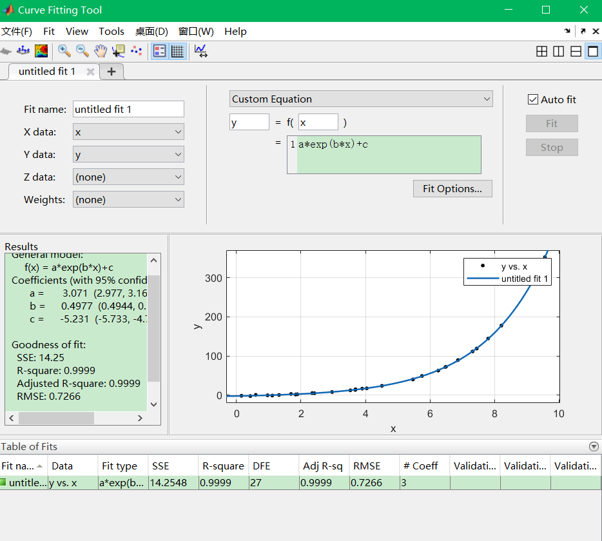Screen dimensions: 602x541
Task: Choose the tiled fits layout icon
Action: (x=541, y=51)
